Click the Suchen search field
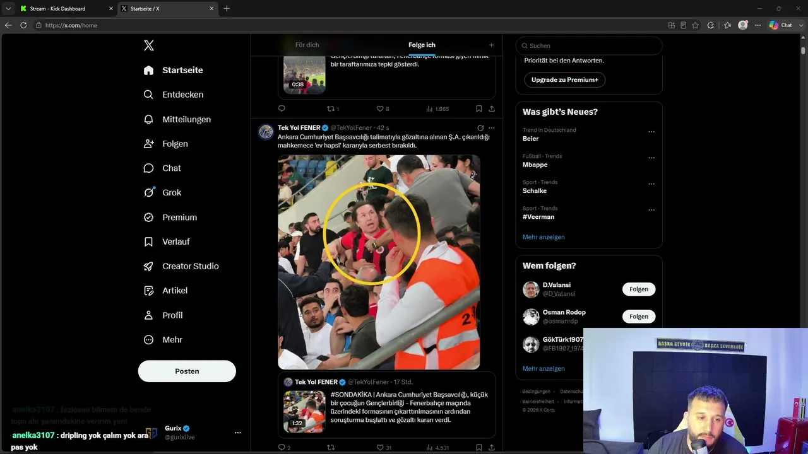This screenshot has width=808, height=454. click(589, 45)
